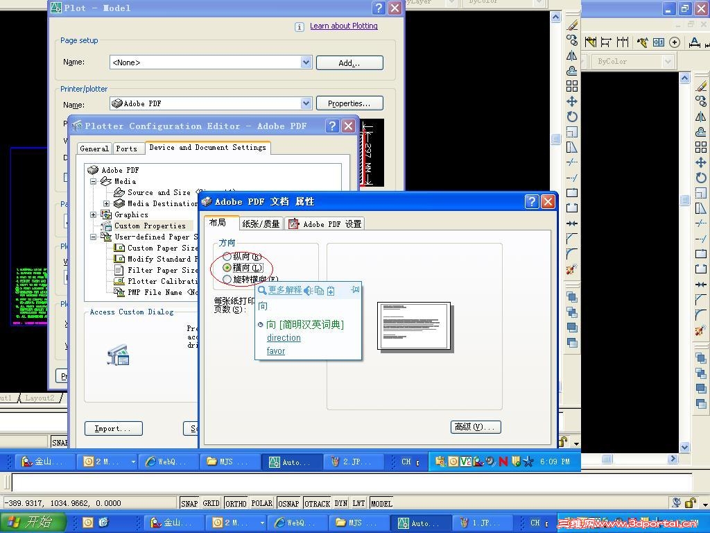Pin the dictionary popup with the pushpin icon

pyautogui.click(x=355, y=289)
